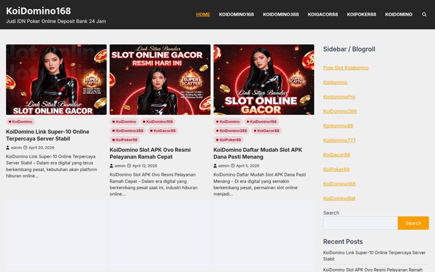Open recent post KoiDomino Link Super-10 Online
435x272 pixels.
pyautogui.click(x=374, y=256)
